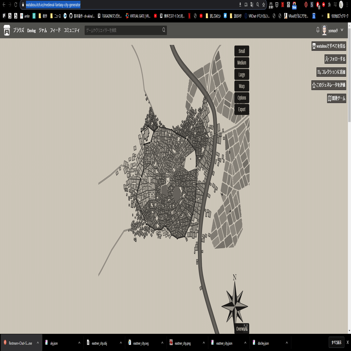This screenshot has height=351, width=351.
Task: Open the コミュニティ (Community) nav item
Action: tap(72, 30)
